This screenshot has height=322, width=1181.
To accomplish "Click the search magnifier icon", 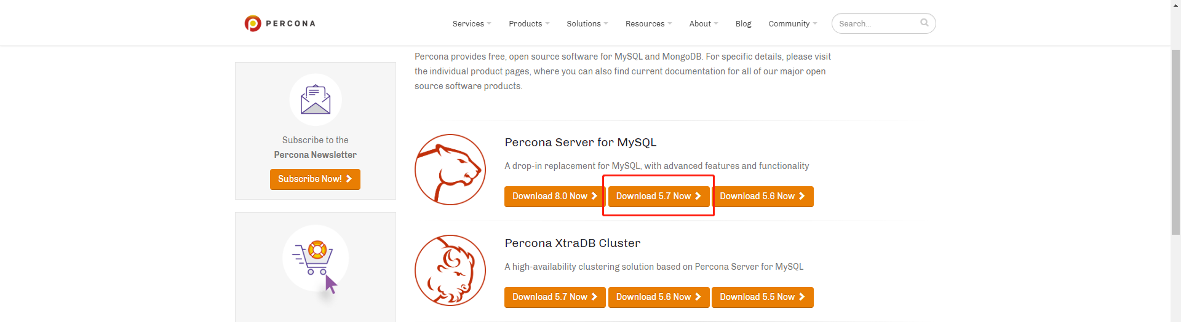I will click(924, 23).
